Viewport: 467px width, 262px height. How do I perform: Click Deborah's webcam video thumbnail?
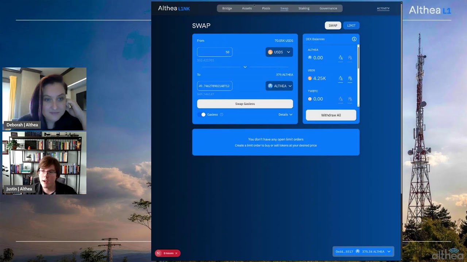pyautogui.click(x=44, y=99)
